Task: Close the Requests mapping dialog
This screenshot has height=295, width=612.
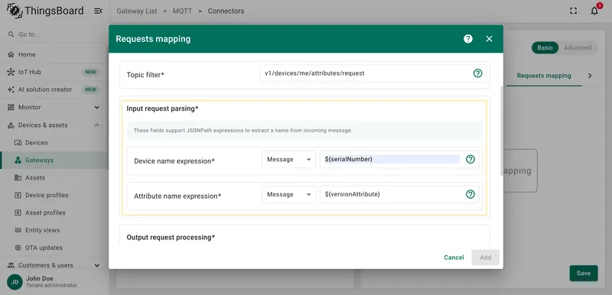Action: (x=489, y=38)
